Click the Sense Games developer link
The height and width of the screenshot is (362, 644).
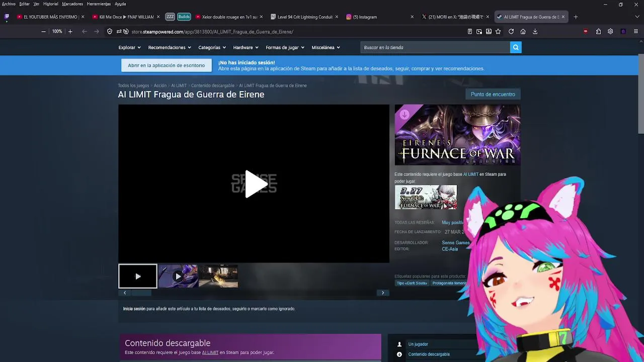[x=455, y=243]
